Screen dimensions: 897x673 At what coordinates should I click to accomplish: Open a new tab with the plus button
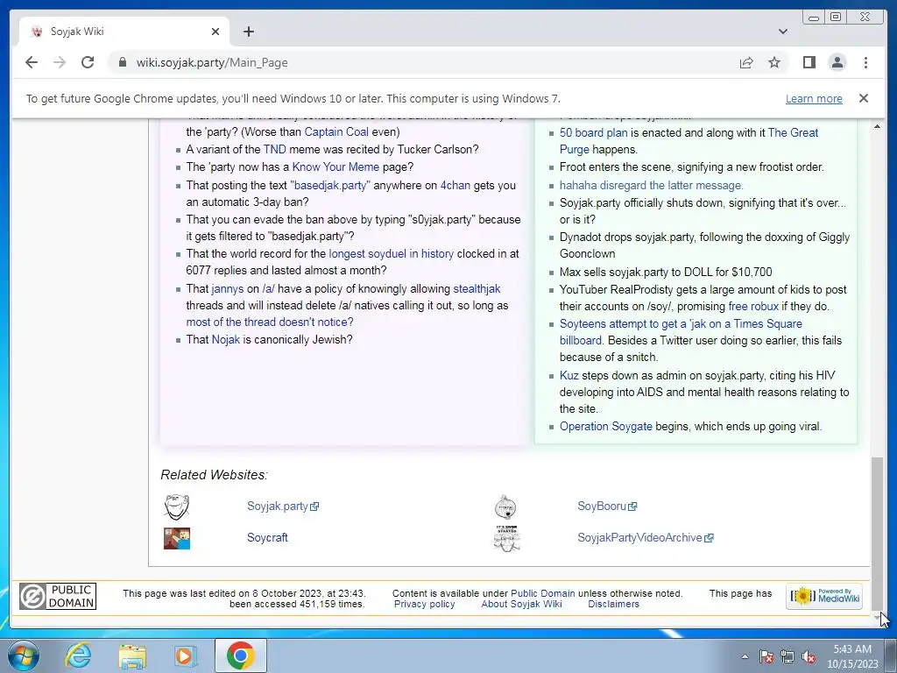coord(248,32)
